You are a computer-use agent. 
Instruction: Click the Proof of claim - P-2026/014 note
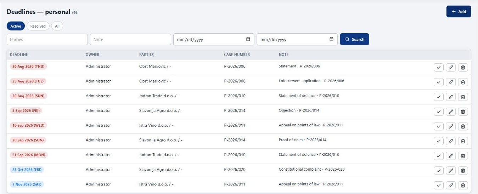coord(303,140)
